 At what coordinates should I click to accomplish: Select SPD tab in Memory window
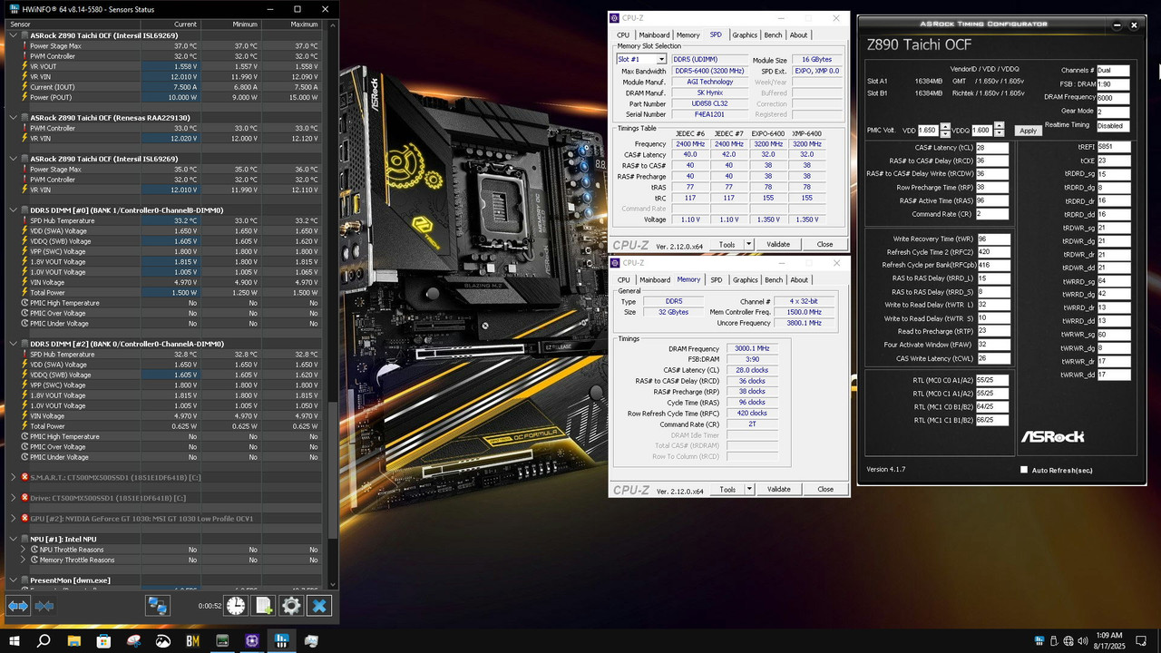point(717,280)
